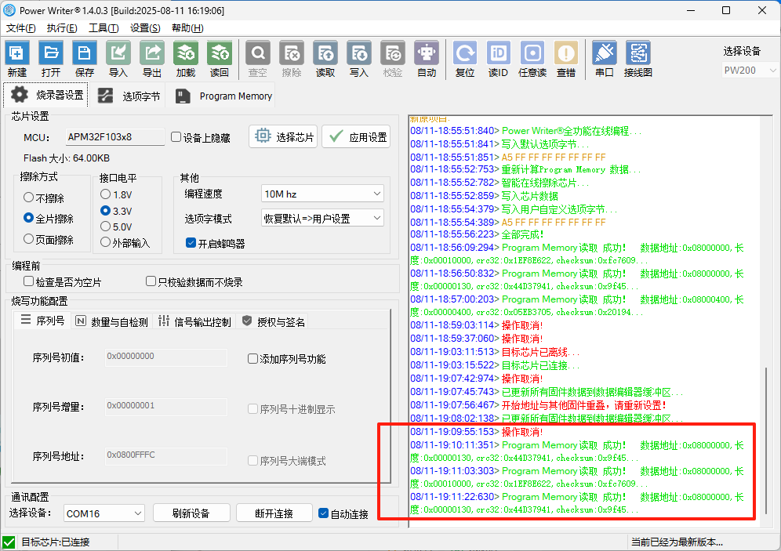This screenshot has height=551, width=781.
Task: Select the 序列号 sub-tab
Action: [x=42, y=321]
